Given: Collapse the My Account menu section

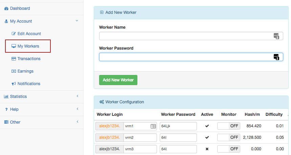Looking at the screenshot, I should point(77,21).
